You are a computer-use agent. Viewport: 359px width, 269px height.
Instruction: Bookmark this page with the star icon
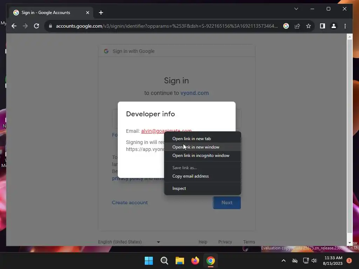click(309, 26)
